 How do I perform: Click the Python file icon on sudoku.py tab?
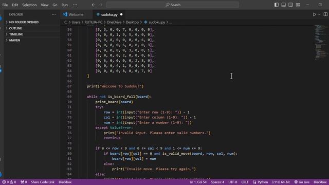[x=98, y=14]
